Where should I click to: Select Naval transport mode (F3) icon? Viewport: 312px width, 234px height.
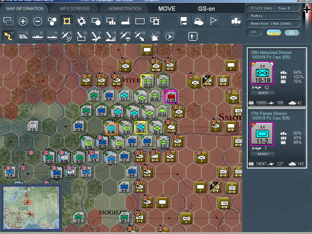click(x=37, y=36)
